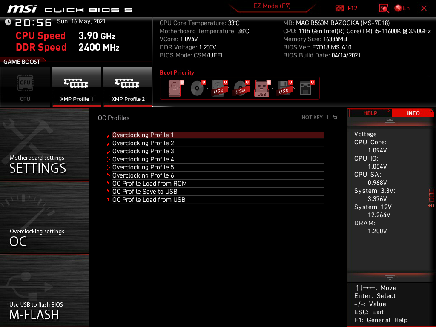Click the clock icon beside 20:56

[8, 22]
